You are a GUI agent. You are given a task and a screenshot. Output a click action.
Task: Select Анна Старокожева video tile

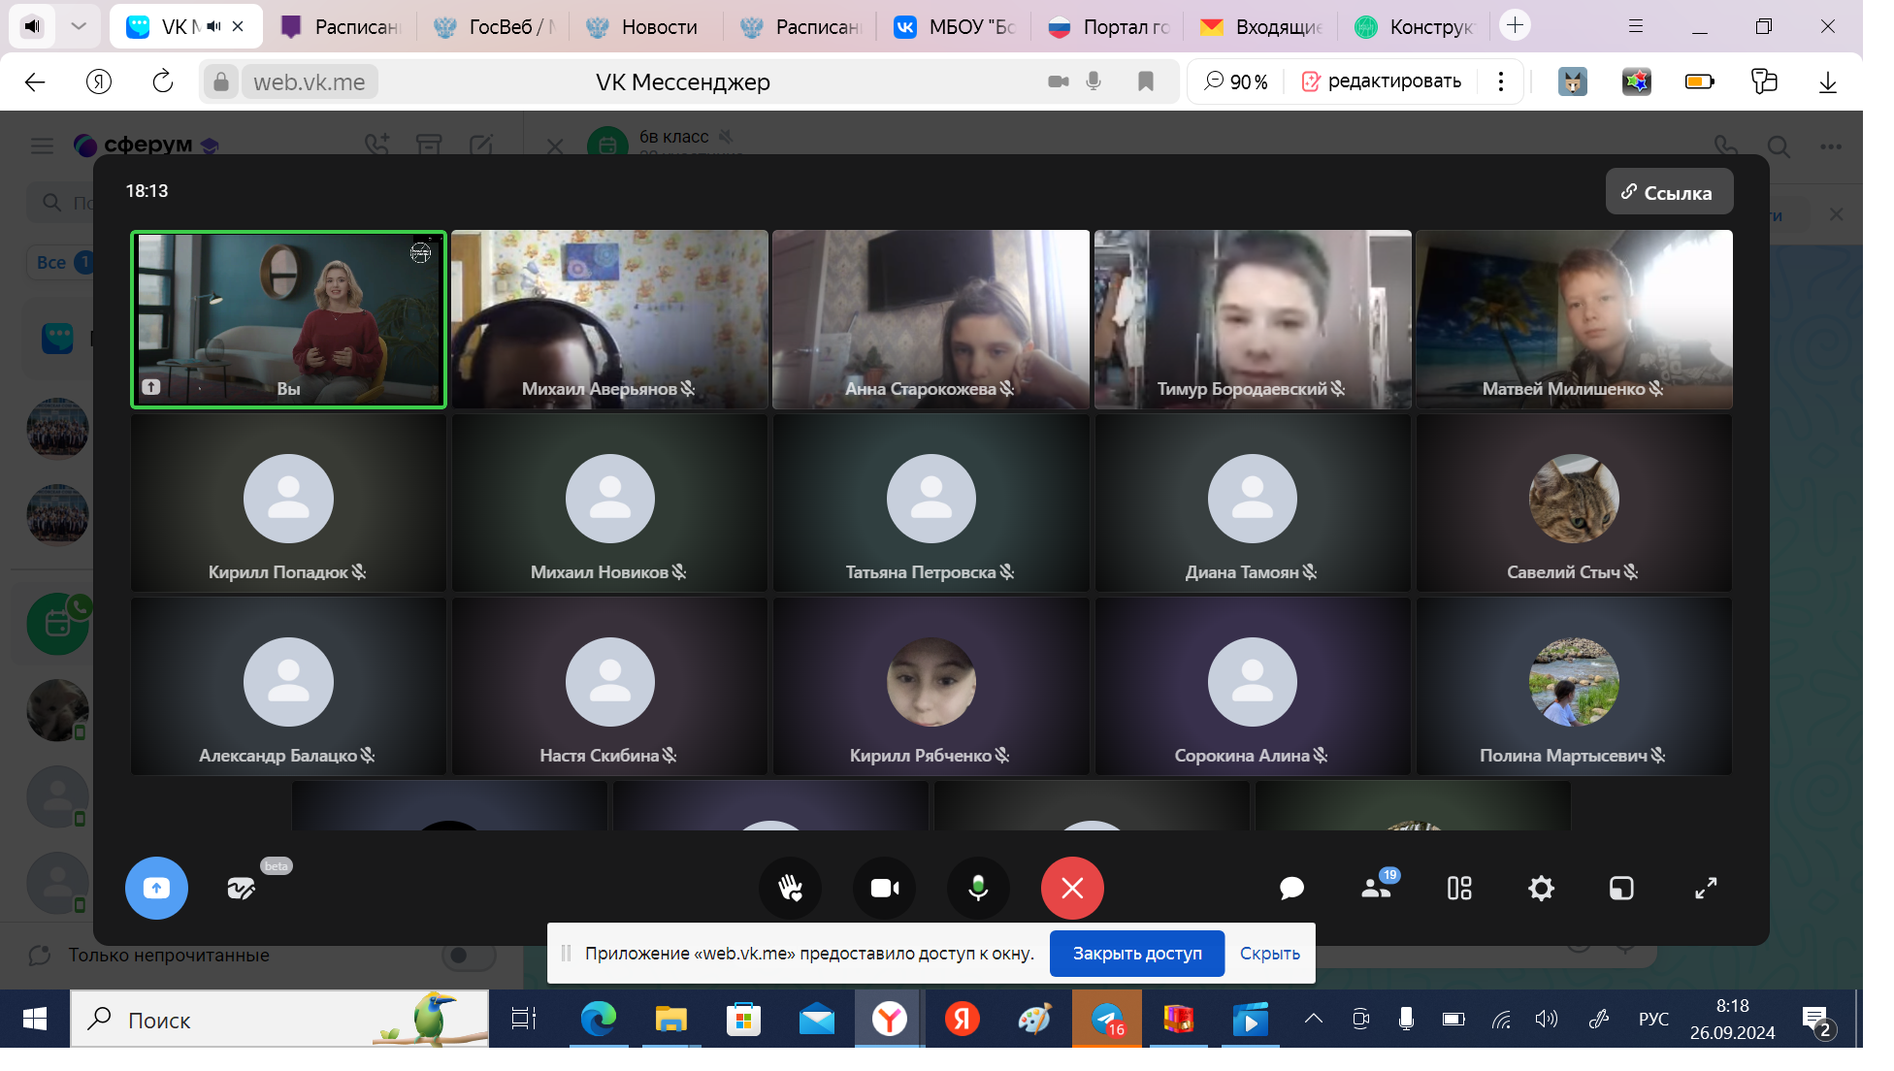(931, 319)
